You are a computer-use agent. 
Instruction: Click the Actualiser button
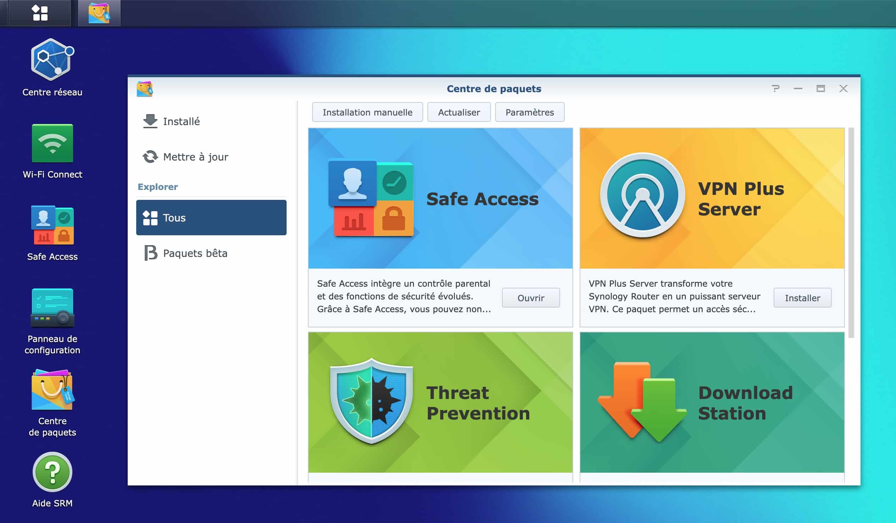click(459, 112)
